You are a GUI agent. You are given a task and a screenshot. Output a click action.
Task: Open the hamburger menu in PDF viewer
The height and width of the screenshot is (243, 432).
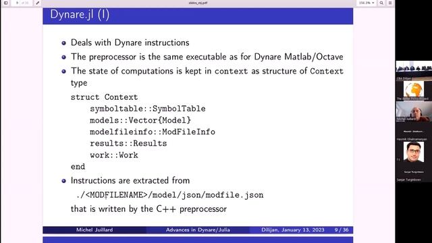[390, 3]
